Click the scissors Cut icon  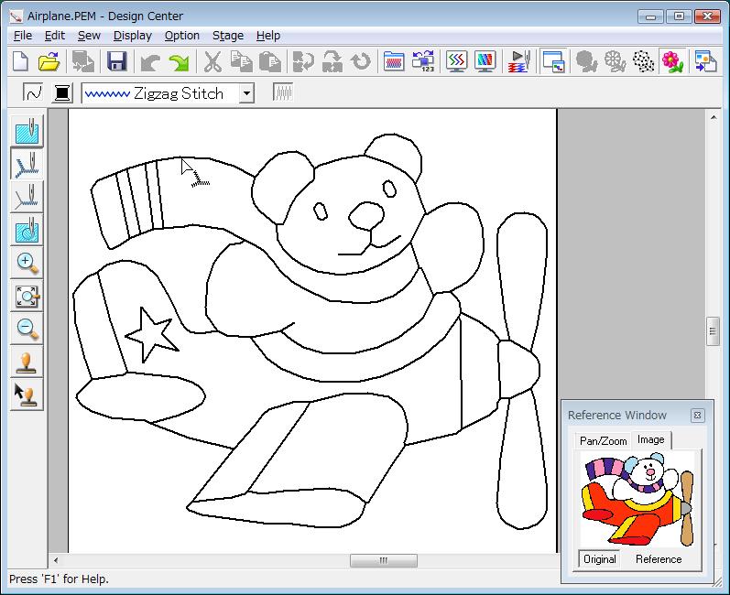click(x=212, y=62)
